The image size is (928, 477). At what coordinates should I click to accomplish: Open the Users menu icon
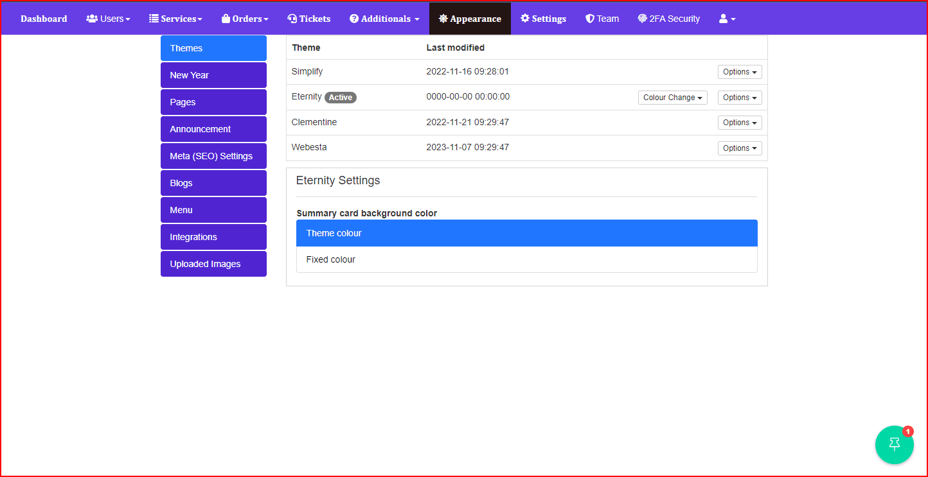91,18
